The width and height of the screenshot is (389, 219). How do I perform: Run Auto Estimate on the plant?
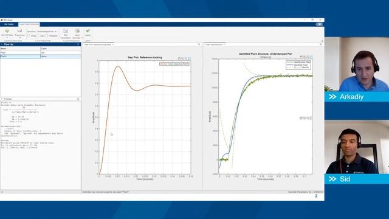77,33
